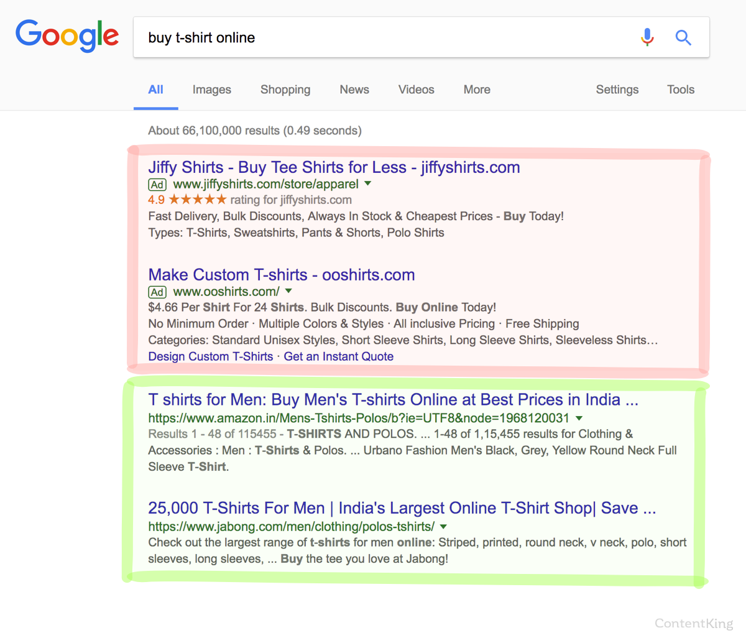Click the Results 1 - 48 of 115455 snippet
This screenshot has width=746, height=643.
[x=413, y=450]
